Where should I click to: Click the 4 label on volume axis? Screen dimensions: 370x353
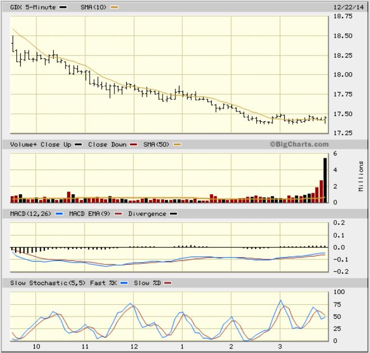pyautogui.click(x=335, y=170)
